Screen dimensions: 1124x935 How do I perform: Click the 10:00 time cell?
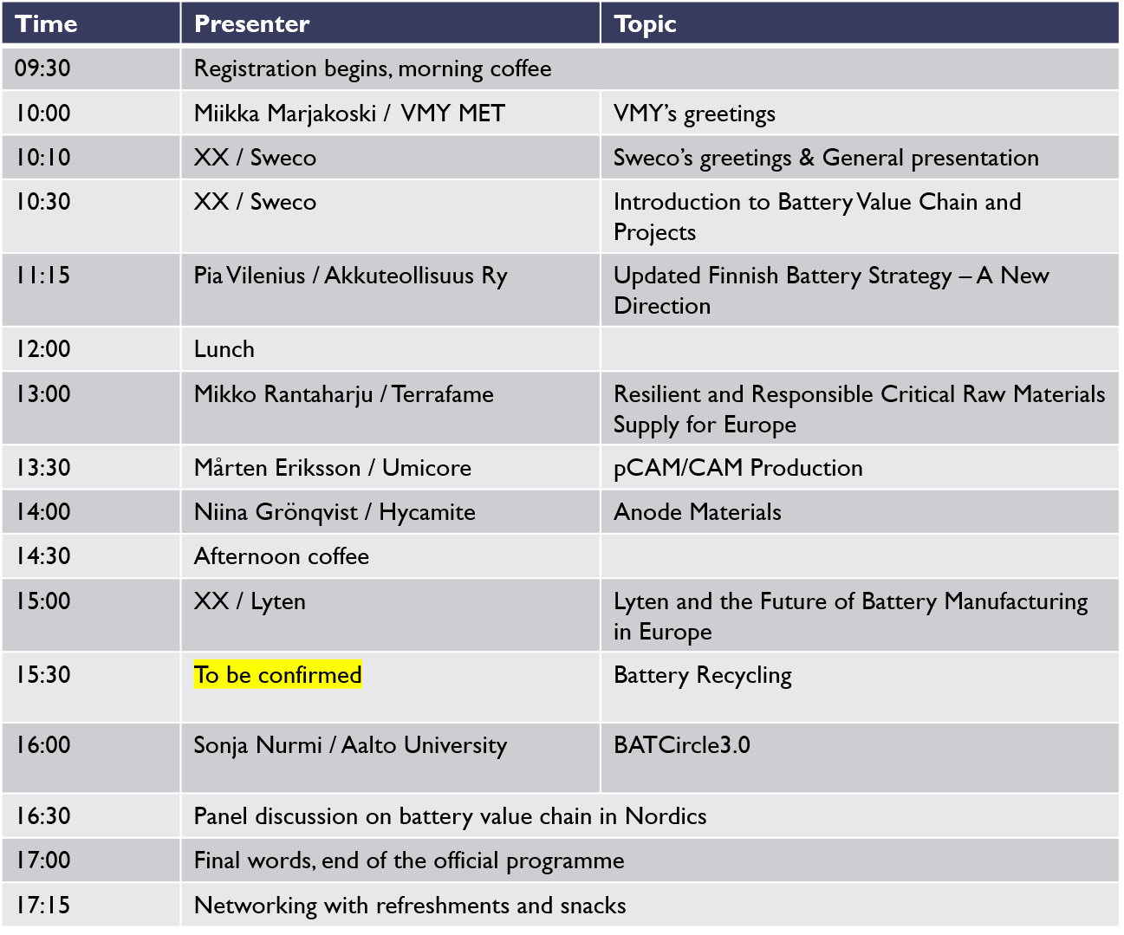coord(91,114)
